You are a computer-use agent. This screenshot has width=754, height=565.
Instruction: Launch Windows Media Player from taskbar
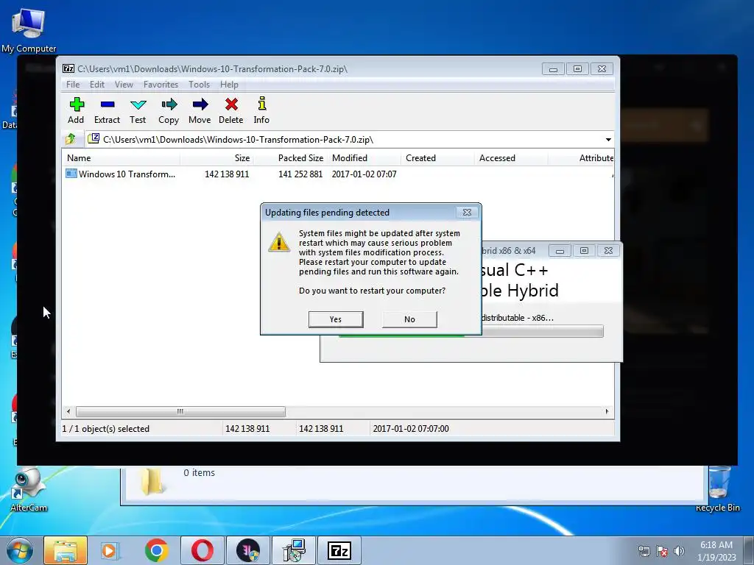(x=110, y=550)
